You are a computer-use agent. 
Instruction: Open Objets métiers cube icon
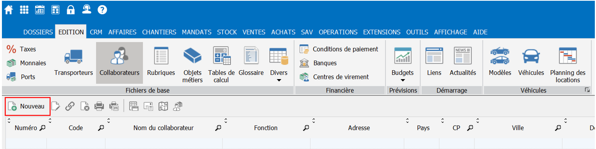pyautogui.click(x=193, y=56)
